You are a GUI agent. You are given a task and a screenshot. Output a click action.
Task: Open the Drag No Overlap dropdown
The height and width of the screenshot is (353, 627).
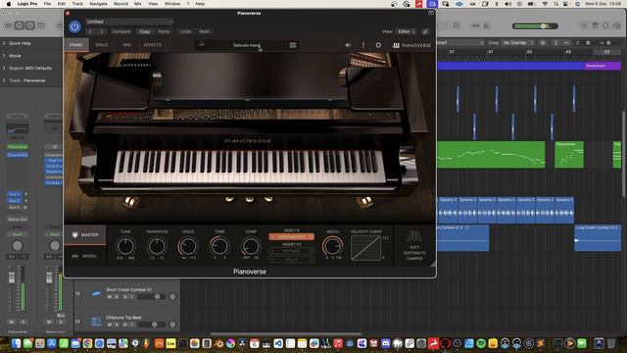pyautogui.click(x=518, y=43)
